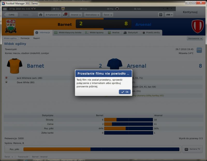Image resolution: width=207 pixels, height=161 pixels.
Task: Click the club badge on Wednesday 28
Action: coord(63,9)
